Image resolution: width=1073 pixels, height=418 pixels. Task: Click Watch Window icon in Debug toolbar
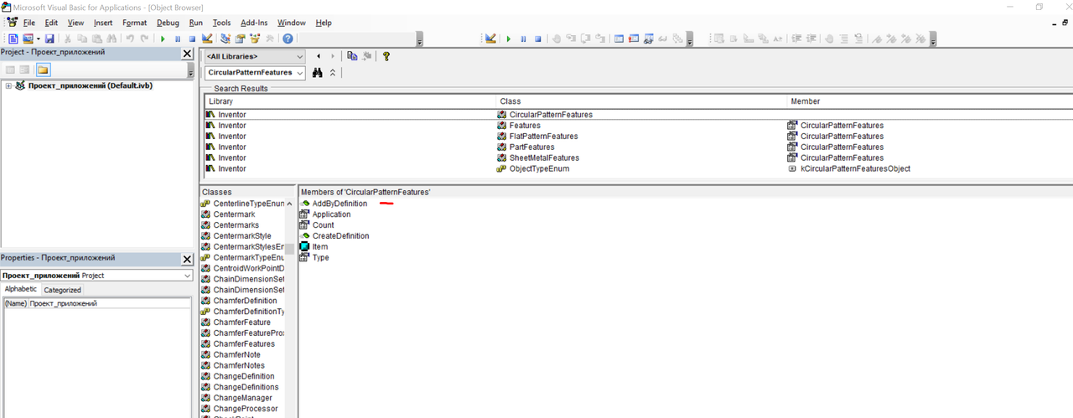[x=649, y=39]
